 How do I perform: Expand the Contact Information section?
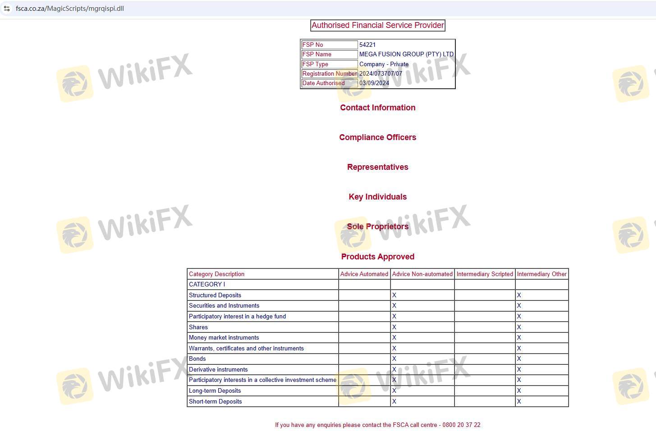click(x=377, y=108)
